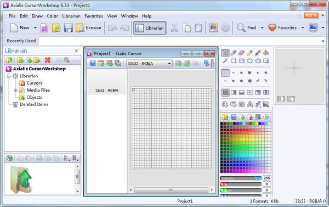Image resolution: width=329 pixels, height=207 pixels.
Task: Click the Redo arrow in main toolbar
Action: (124, 28)
